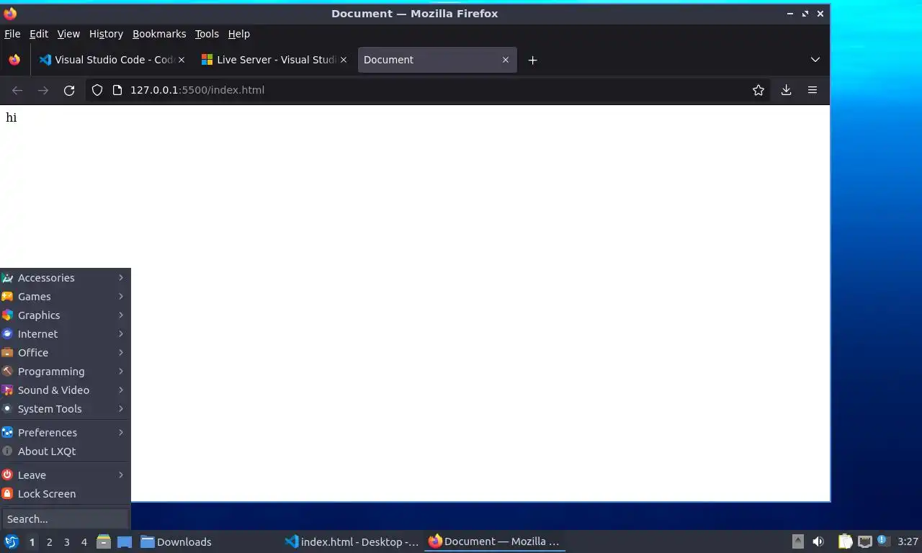Go back to the previous page
Image resolution: width=922 pixels, height=553 pixels.
point(17,90)
